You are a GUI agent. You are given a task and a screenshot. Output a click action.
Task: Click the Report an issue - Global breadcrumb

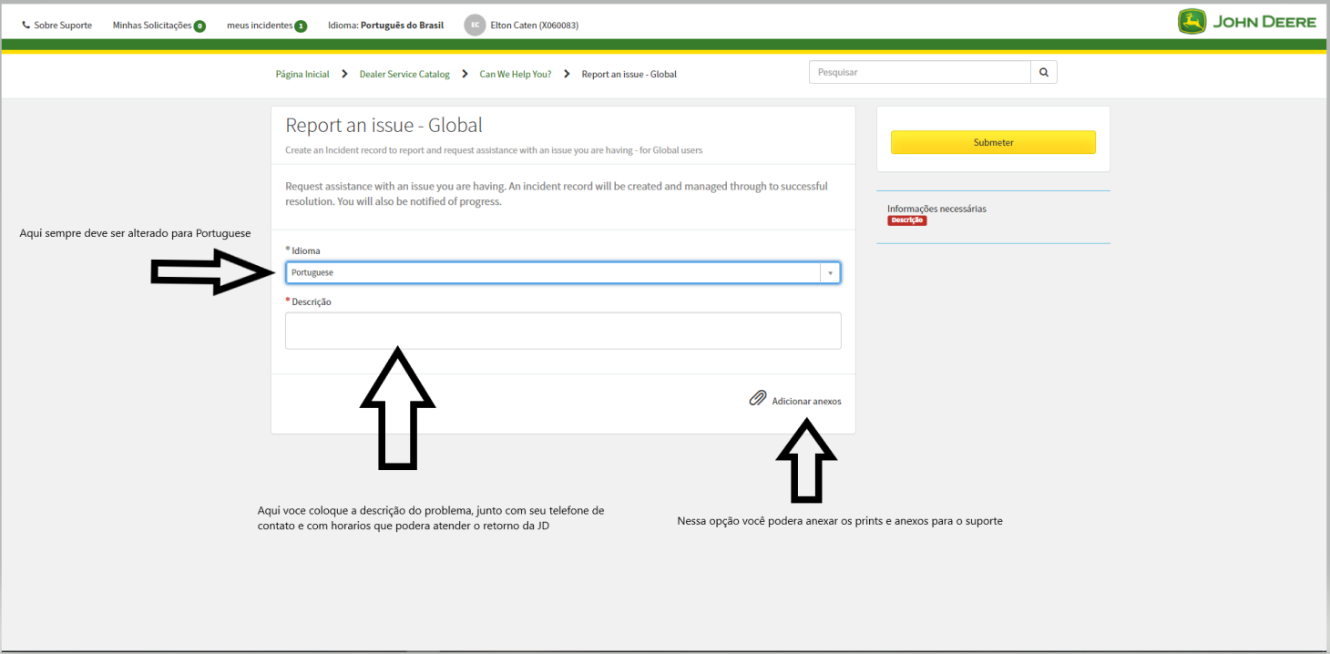(x=629, y=74)
